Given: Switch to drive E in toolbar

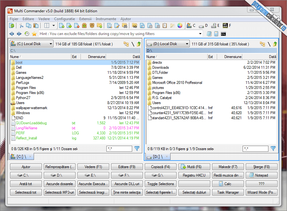Looking at the screenshot, I should tap(216, 26).
